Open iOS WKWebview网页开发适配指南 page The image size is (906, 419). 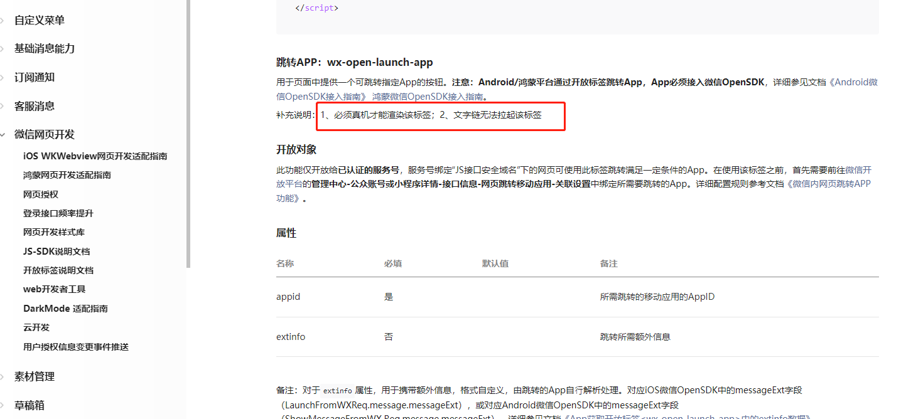(x=95, y=156)
